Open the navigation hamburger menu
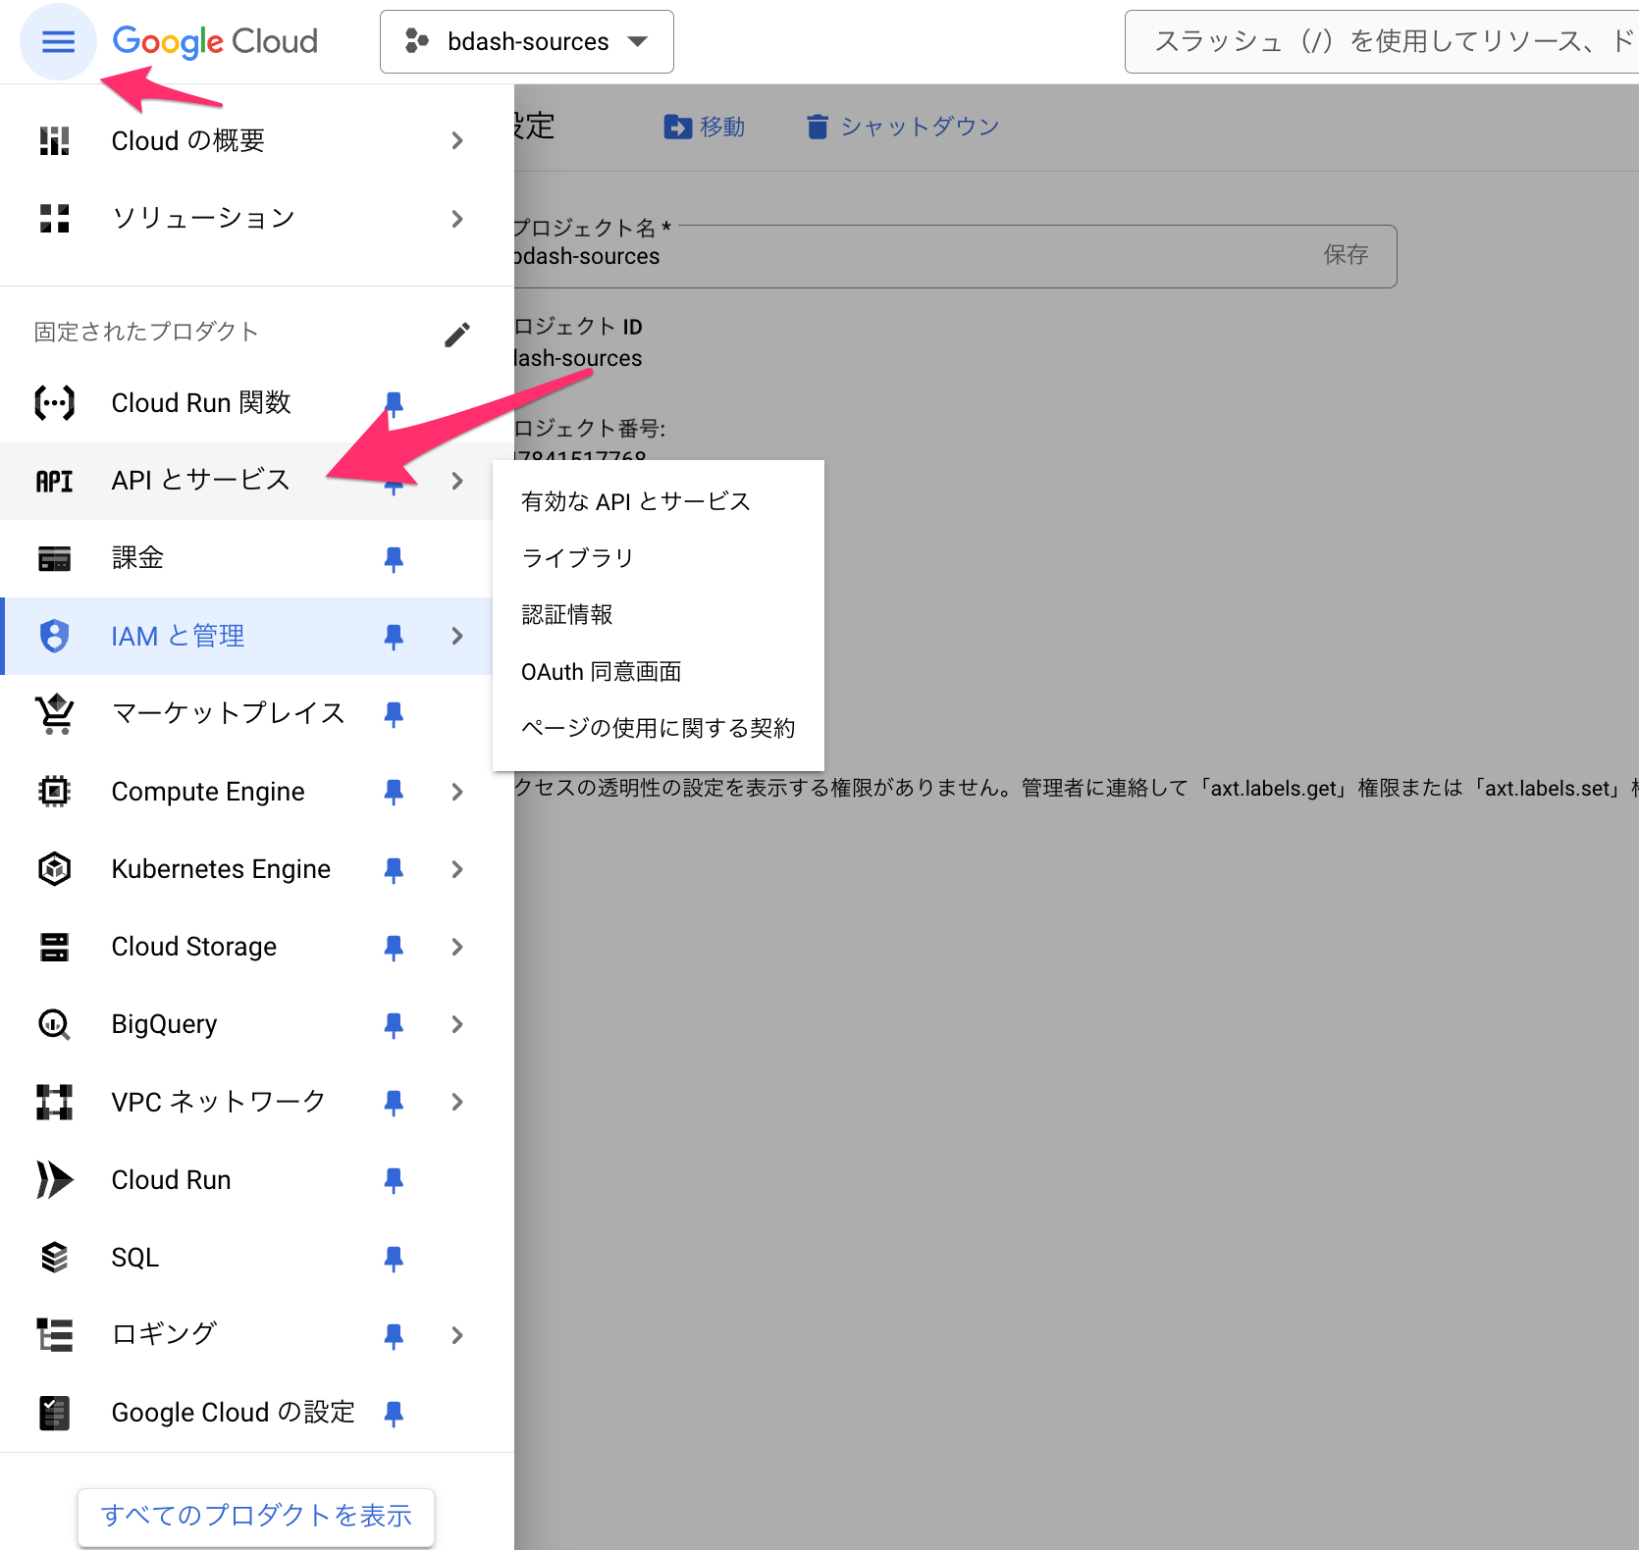The height and width of the screenshot is (1550, 1639). coord(58,41)
